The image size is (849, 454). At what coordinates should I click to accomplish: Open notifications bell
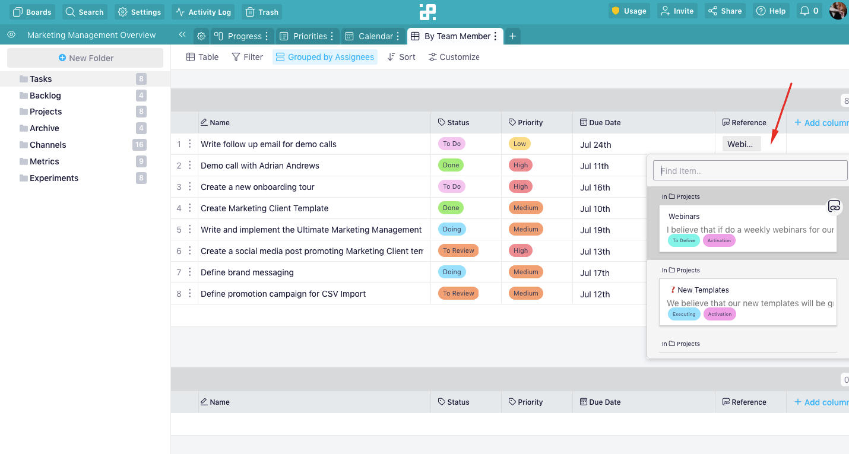[809, 11]
